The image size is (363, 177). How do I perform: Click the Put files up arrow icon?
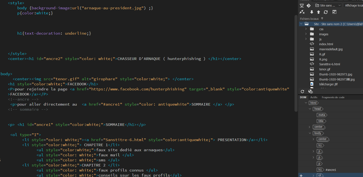coord(319,12)
